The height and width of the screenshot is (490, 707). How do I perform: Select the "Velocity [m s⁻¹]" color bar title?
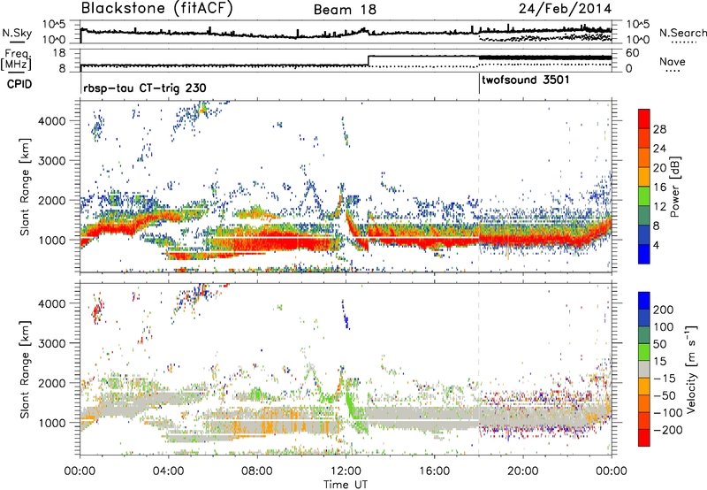[691, 369]
